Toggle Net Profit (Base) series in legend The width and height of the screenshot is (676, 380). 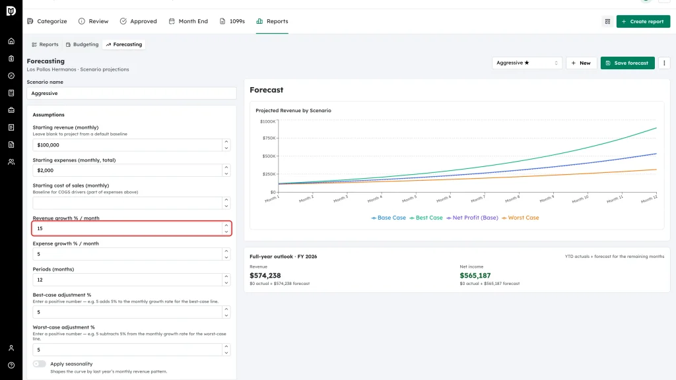(x=472, y=218)
